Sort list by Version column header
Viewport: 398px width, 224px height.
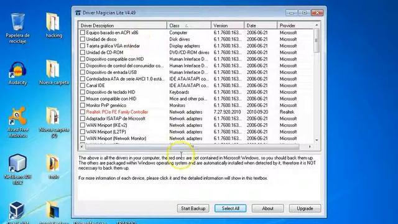tap(228, 26)
